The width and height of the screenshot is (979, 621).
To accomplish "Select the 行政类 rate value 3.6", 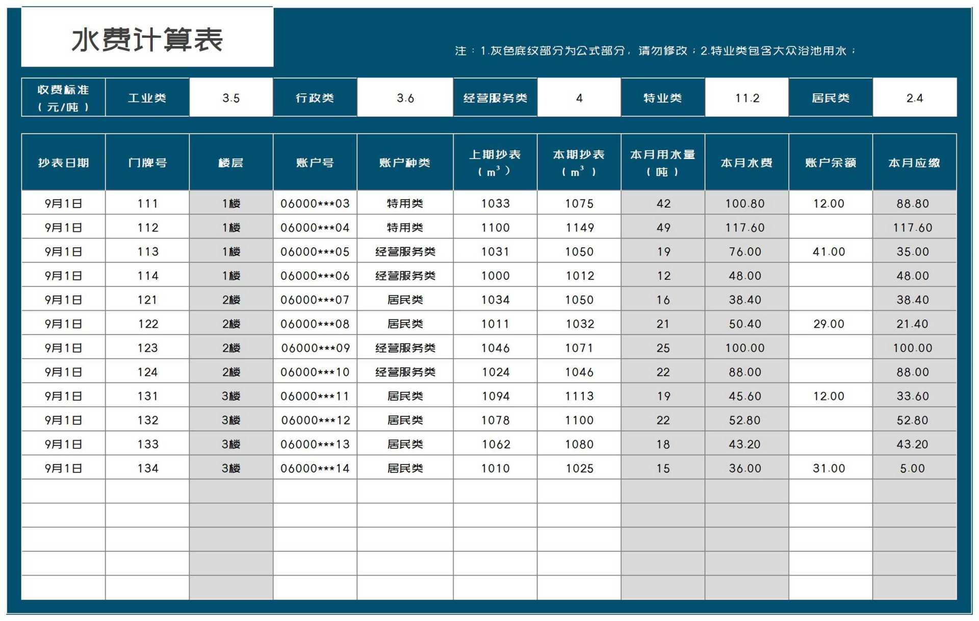I will (404, 97).
